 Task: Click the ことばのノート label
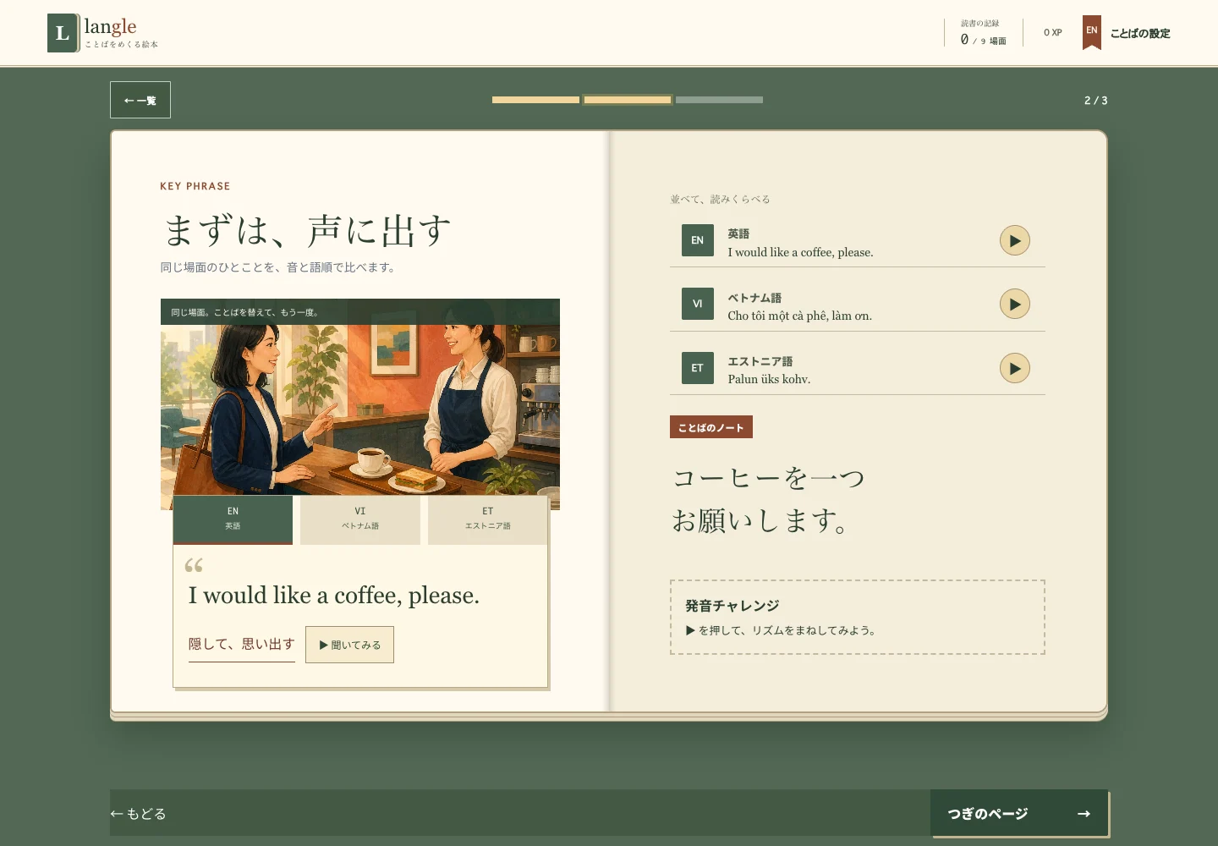coord(711,427)
